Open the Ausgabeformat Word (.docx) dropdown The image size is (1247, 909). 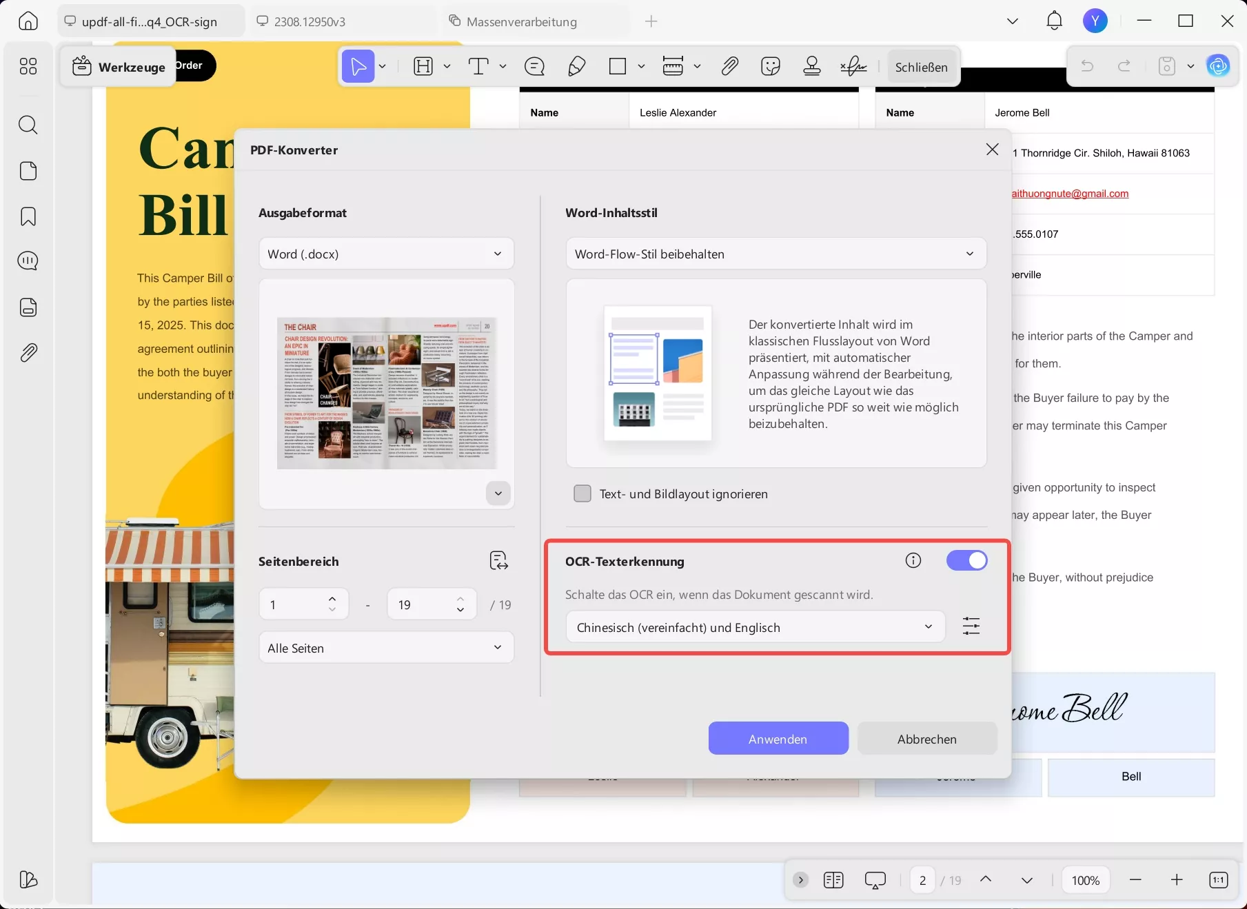[x=386, y=254]
